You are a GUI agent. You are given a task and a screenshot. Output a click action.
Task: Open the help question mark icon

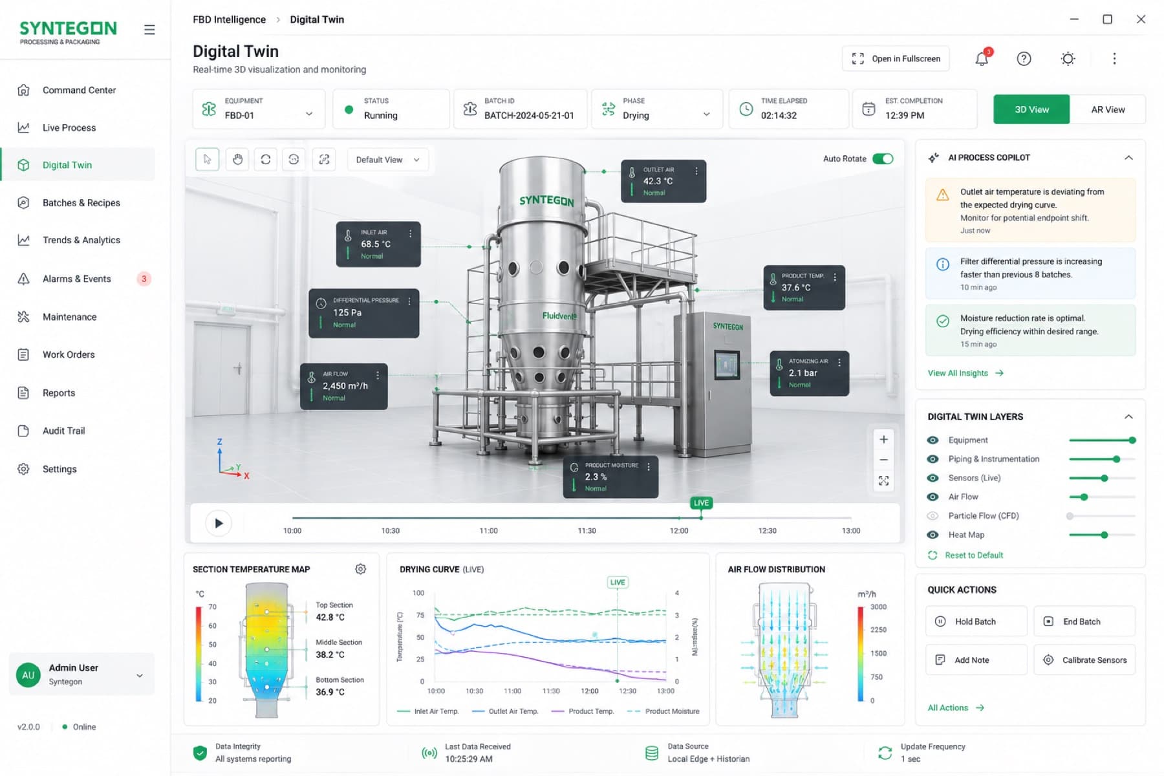click(1024, 59)
